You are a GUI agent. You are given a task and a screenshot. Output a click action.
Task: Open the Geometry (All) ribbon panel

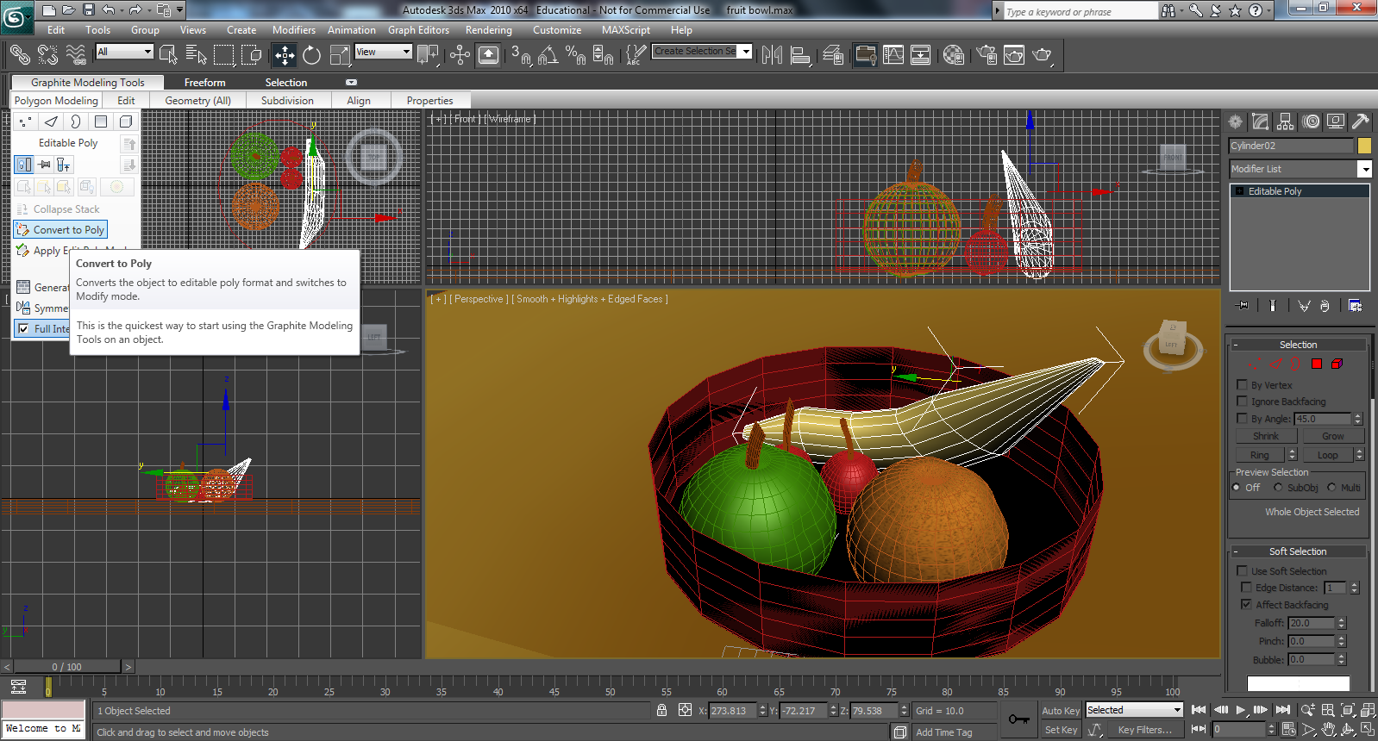tap(198, 101)
